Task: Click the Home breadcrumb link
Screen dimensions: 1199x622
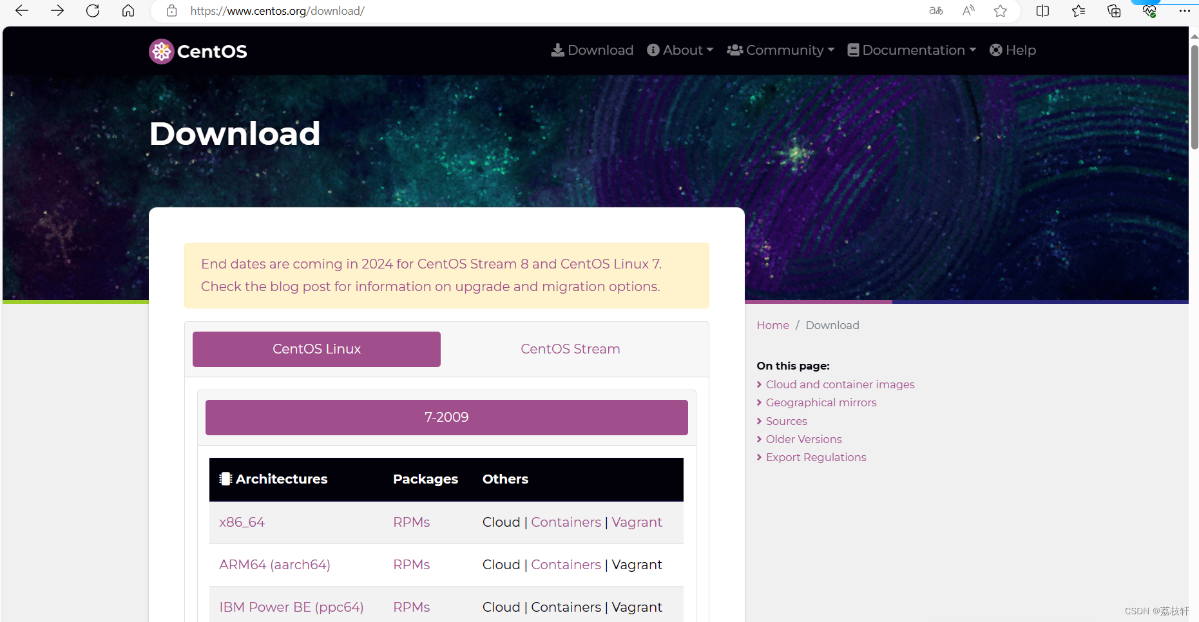Action: [772, 325]
